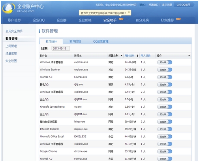This screenshot has height=162, width=199.
Task: Click the et.exe process name
Action: (x=78, y=107)
